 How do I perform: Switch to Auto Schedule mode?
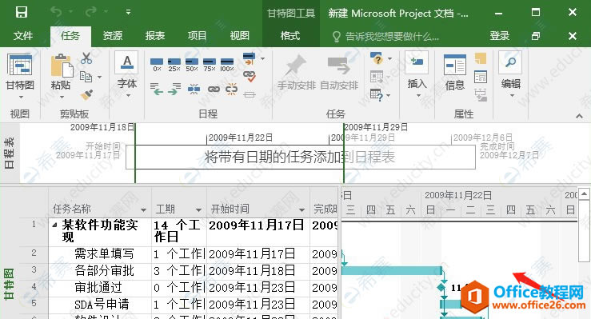point(339,72)
